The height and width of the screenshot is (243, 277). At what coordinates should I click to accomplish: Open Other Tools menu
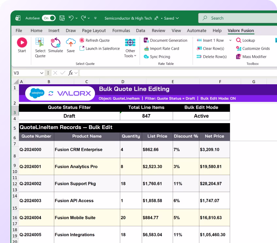[130, 48]
